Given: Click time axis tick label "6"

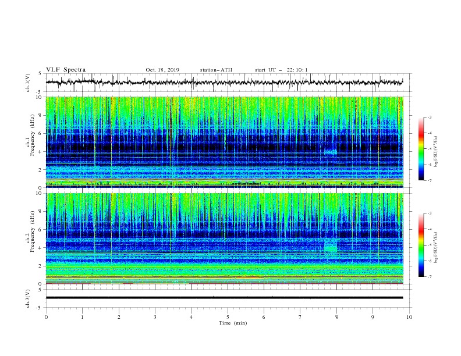Looking at the screenshot, I should click(264, 317).
